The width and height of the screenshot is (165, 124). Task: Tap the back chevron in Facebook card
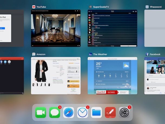[x=146, y=59]
